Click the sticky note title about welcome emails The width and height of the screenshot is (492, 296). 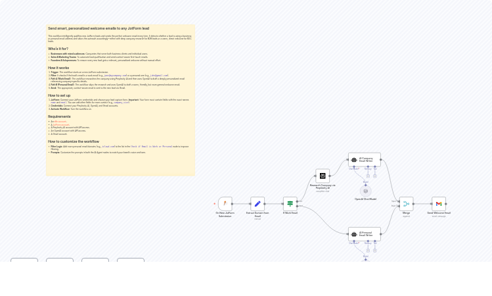coord(99,28)
